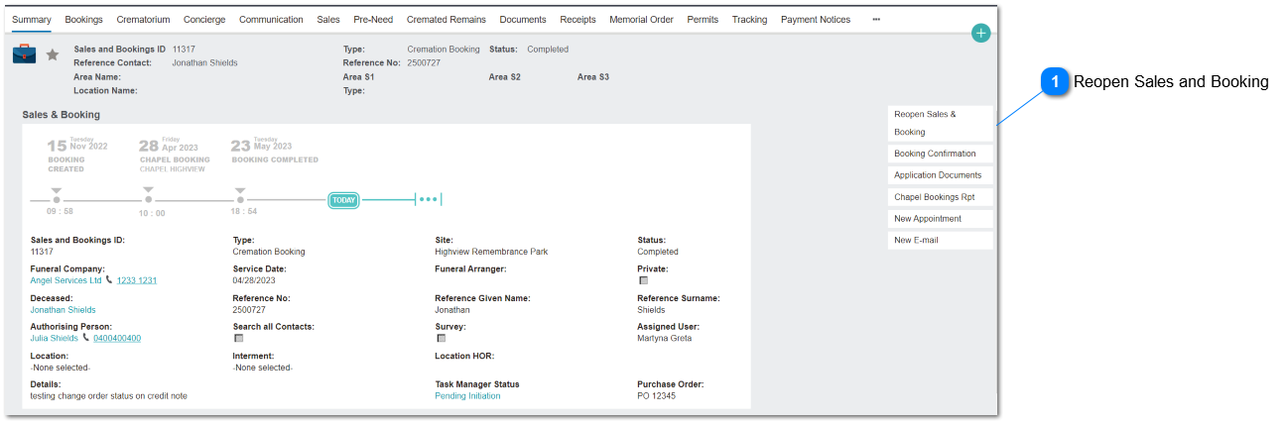Click Application Documents button
The image size is (1285, 424).
[x=940, y=175]
